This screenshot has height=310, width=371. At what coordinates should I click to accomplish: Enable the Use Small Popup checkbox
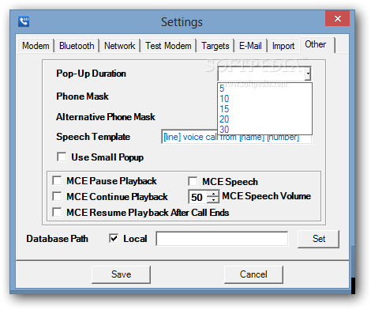click(62, 157)
